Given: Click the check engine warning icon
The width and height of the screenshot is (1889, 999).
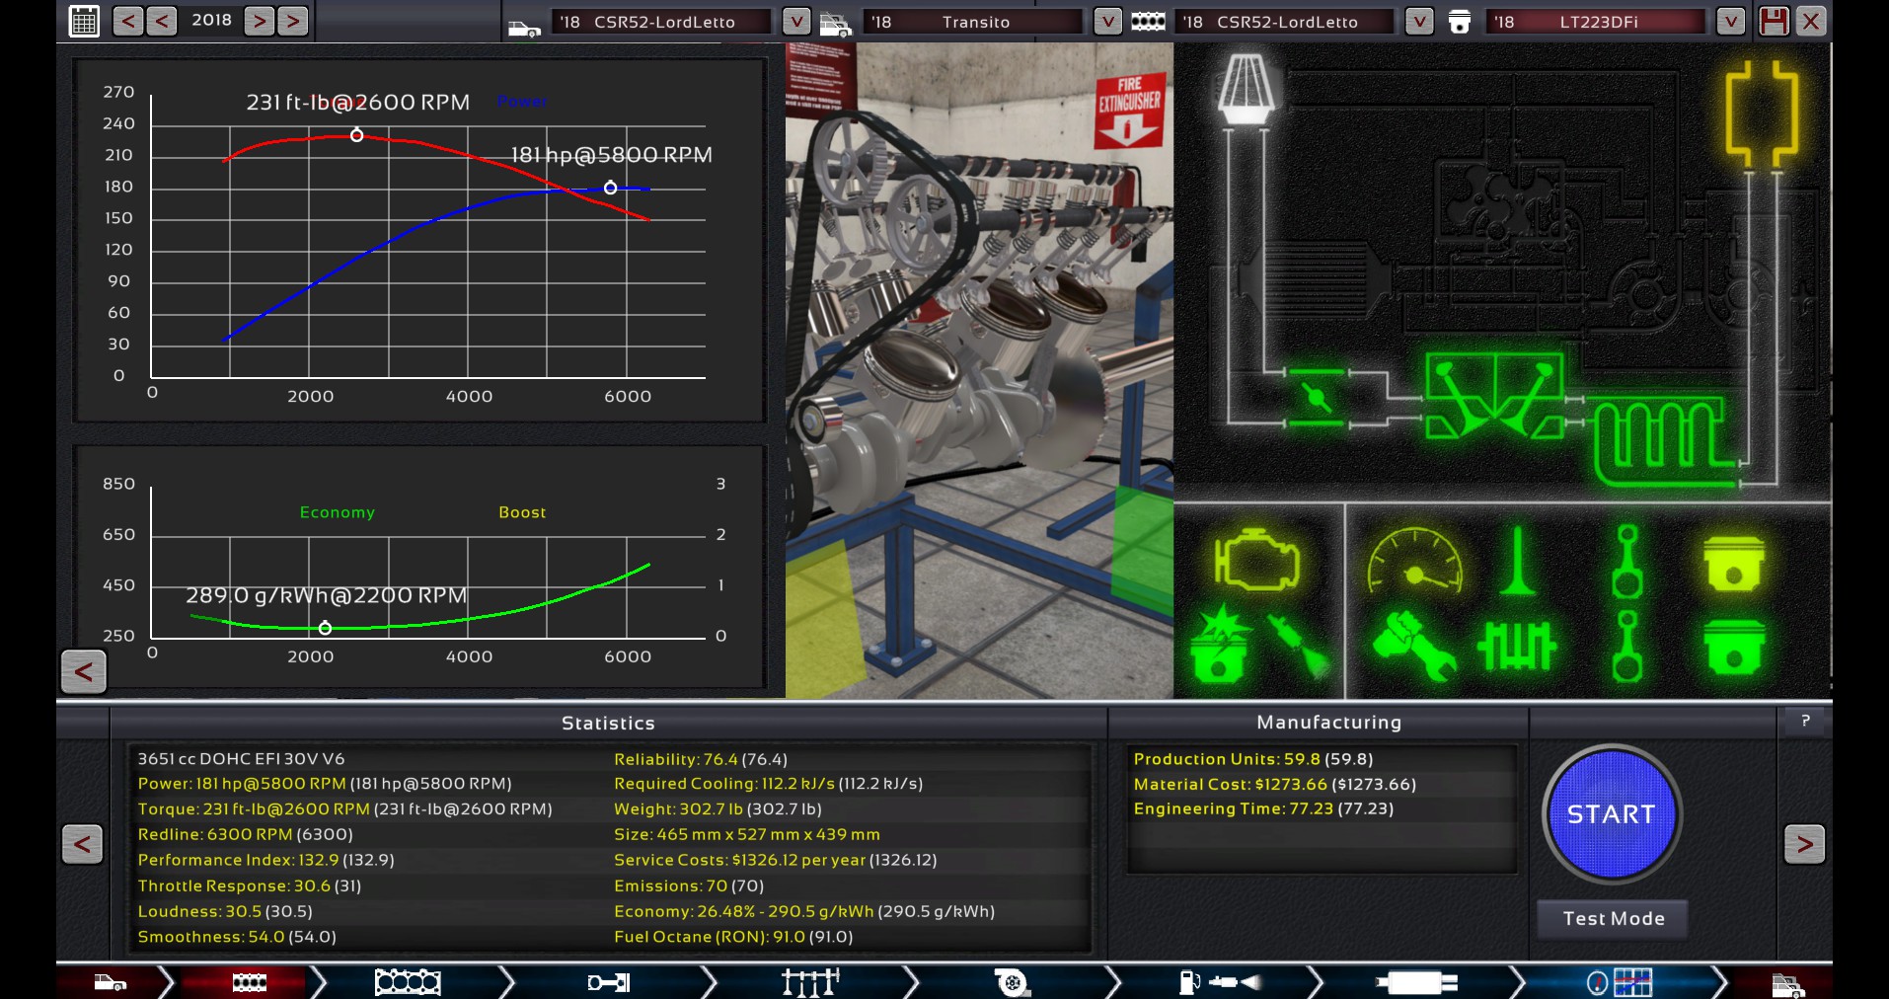Looking at the screenshot, I should [x=1256, y=564].
